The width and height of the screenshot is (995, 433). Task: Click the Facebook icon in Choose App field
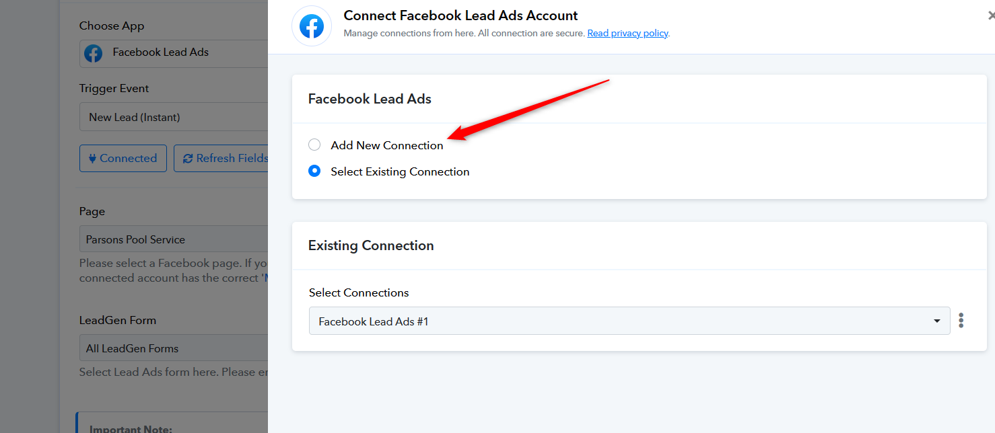[x=94, y=53]
